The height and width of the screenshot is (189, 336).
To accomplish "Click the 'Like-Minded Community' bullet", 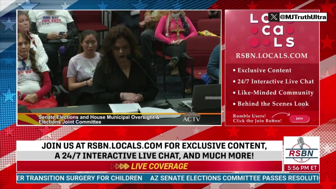I will tap(273, 93).
